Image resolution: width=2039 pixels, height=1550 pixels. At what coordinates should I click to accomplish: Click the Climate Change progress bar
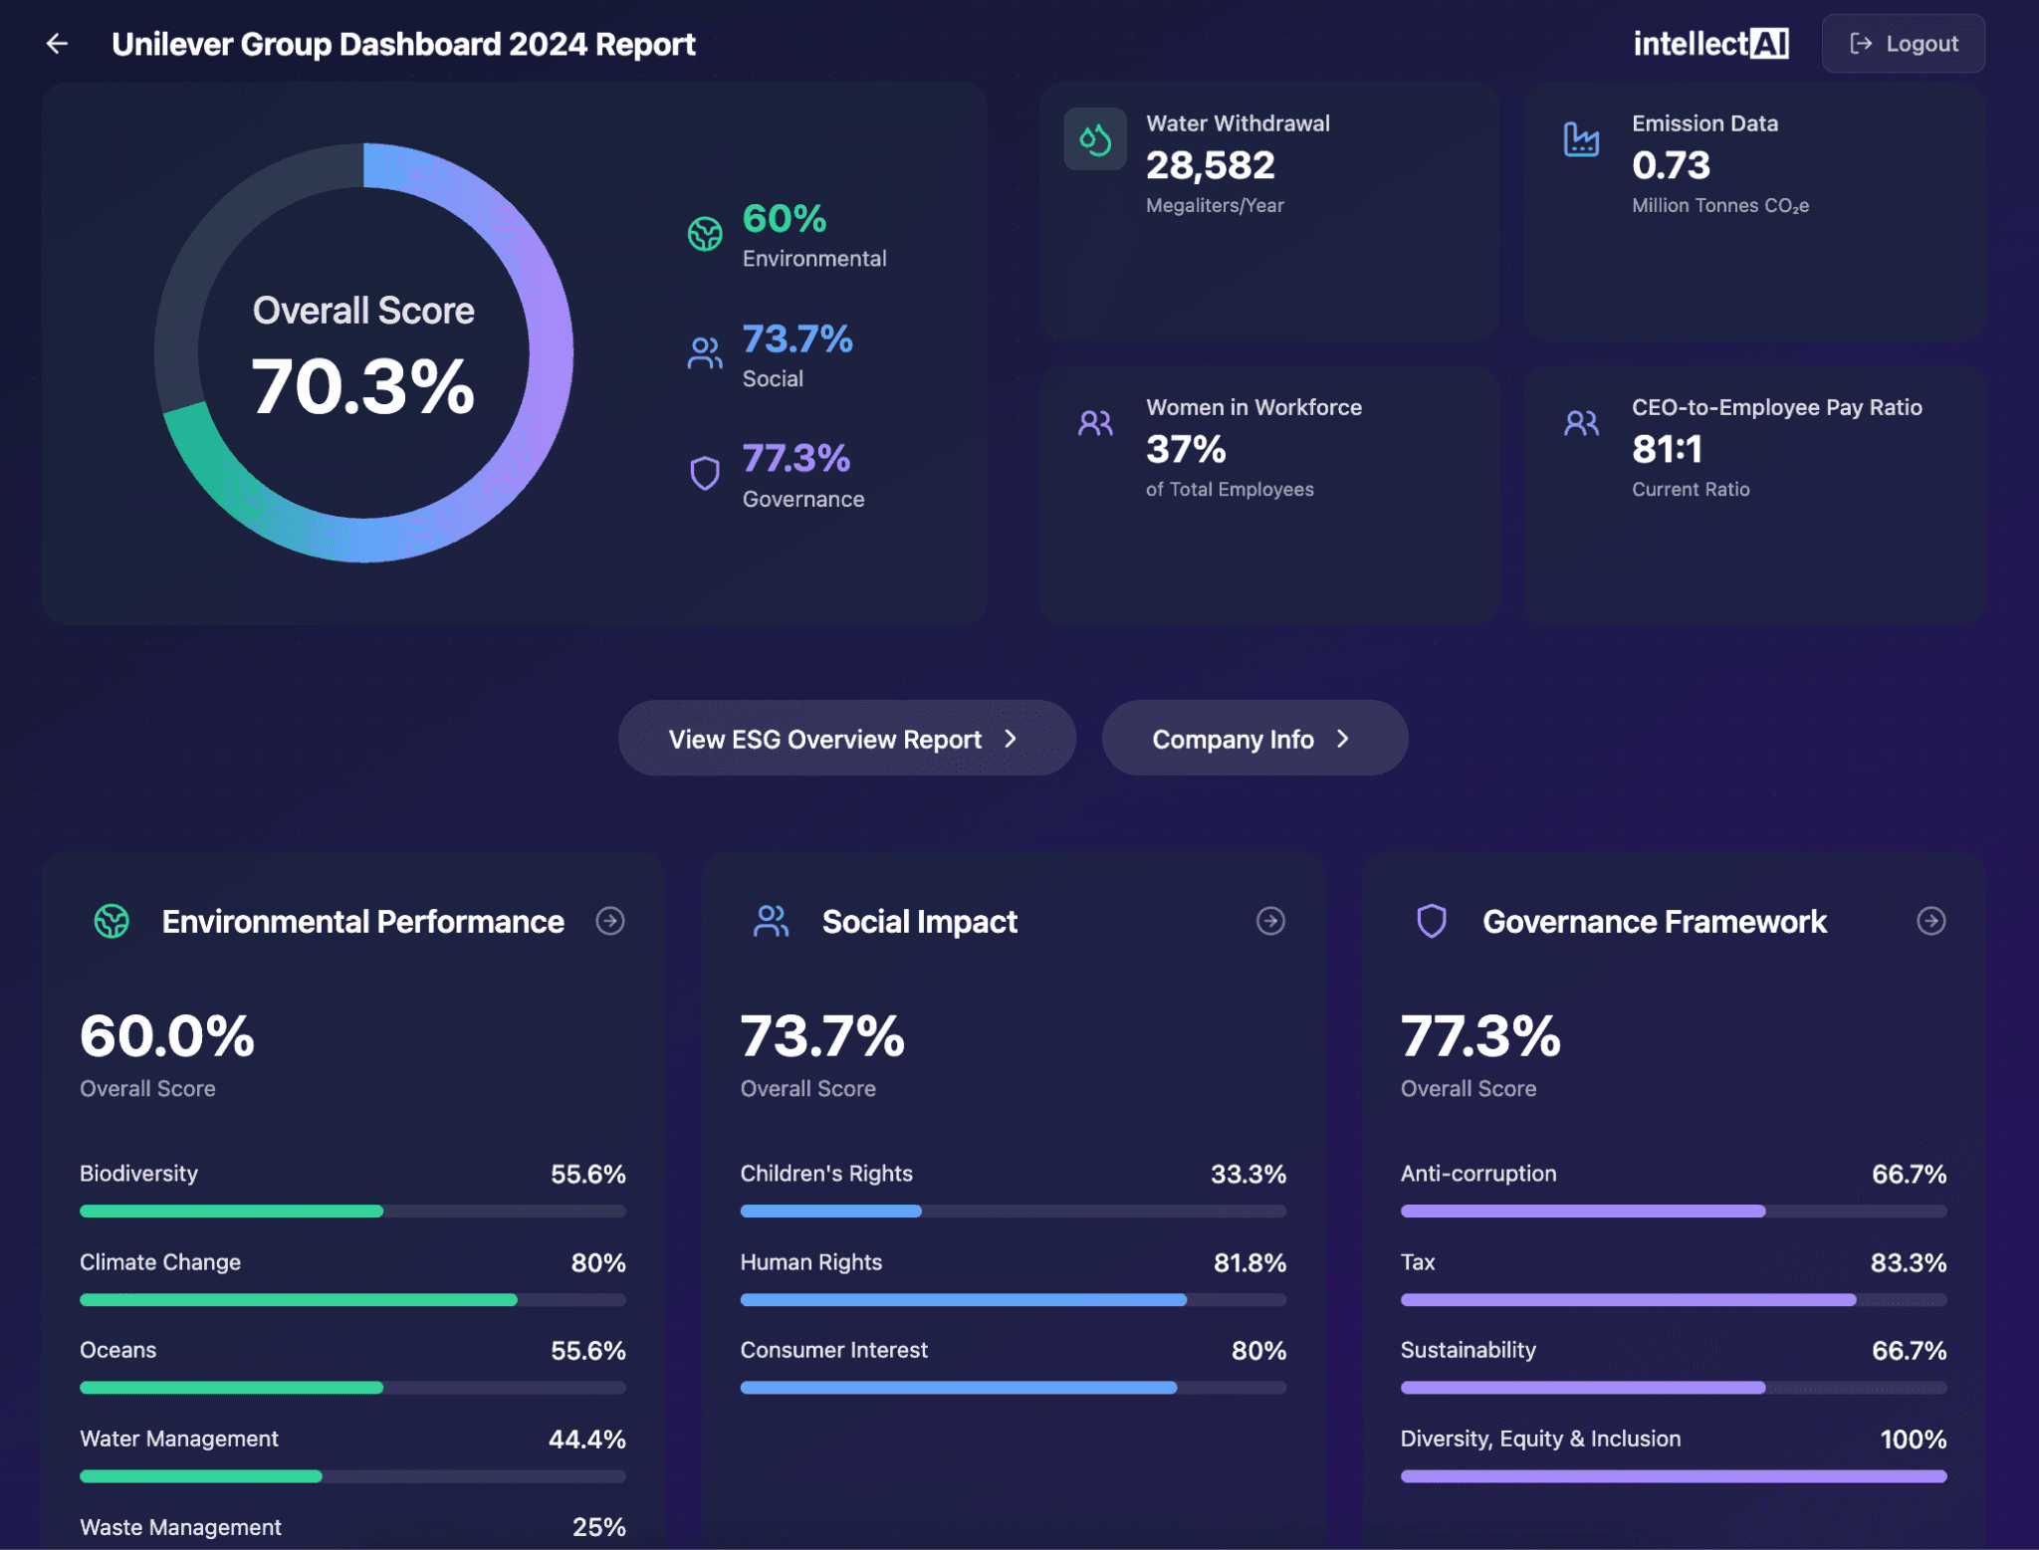(x=352, y=1300)
